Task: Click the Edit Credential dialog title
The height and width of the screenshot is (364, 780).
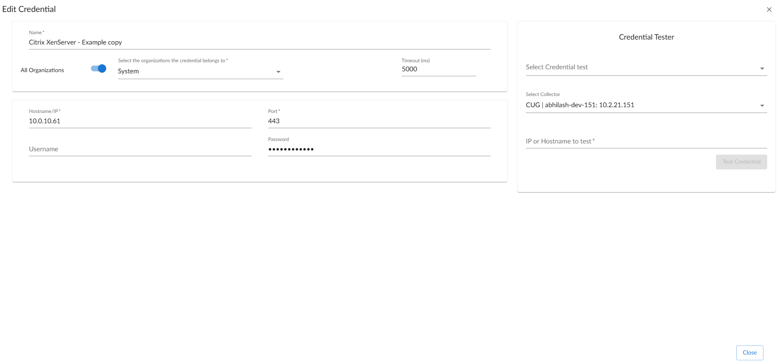Action: (29, 9)
